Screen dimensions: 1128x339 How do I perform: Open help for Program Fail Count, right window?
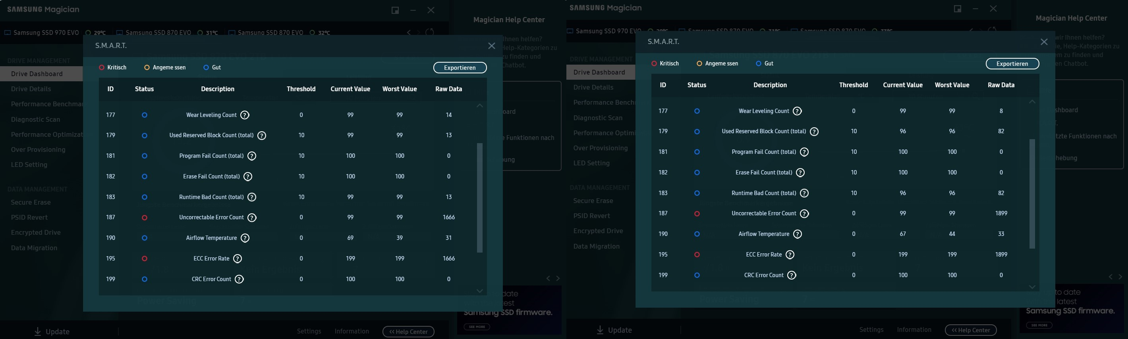(804, 152)
